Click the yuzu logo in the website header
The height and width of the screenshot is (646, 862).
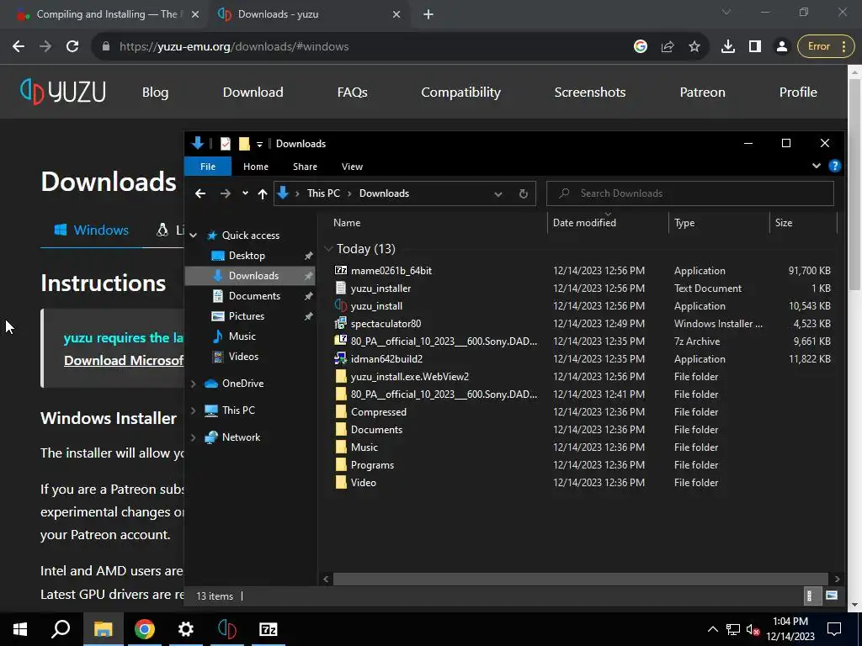(x=62, y=92)
